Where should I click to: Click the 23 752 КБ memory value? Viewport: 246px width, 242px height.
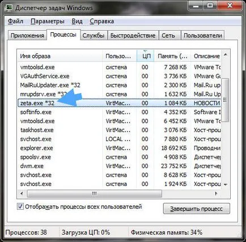pos(174,166)
